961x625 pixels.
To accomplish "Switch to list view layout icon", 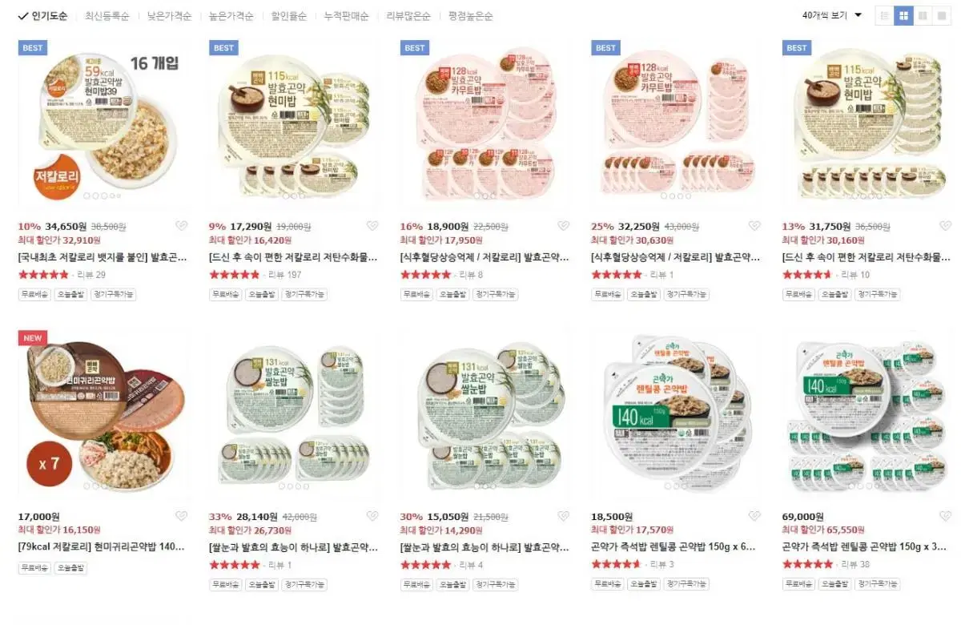I will pos(884,15).
